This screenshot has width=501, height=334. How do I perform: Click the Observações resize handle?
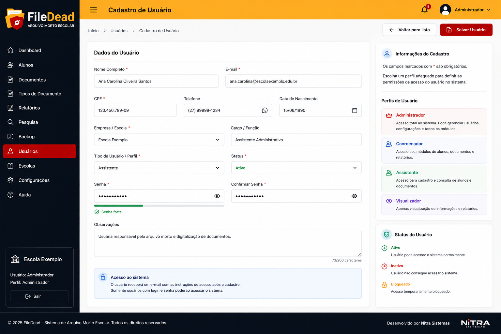pos(359,254)
